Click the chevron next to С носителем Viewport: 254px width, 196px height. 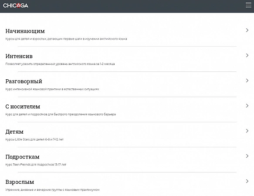(x=247, y=106)
